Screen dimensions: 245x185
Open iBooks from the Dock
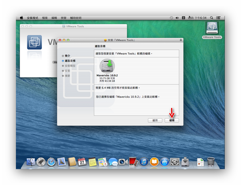[x=154, y=162]
